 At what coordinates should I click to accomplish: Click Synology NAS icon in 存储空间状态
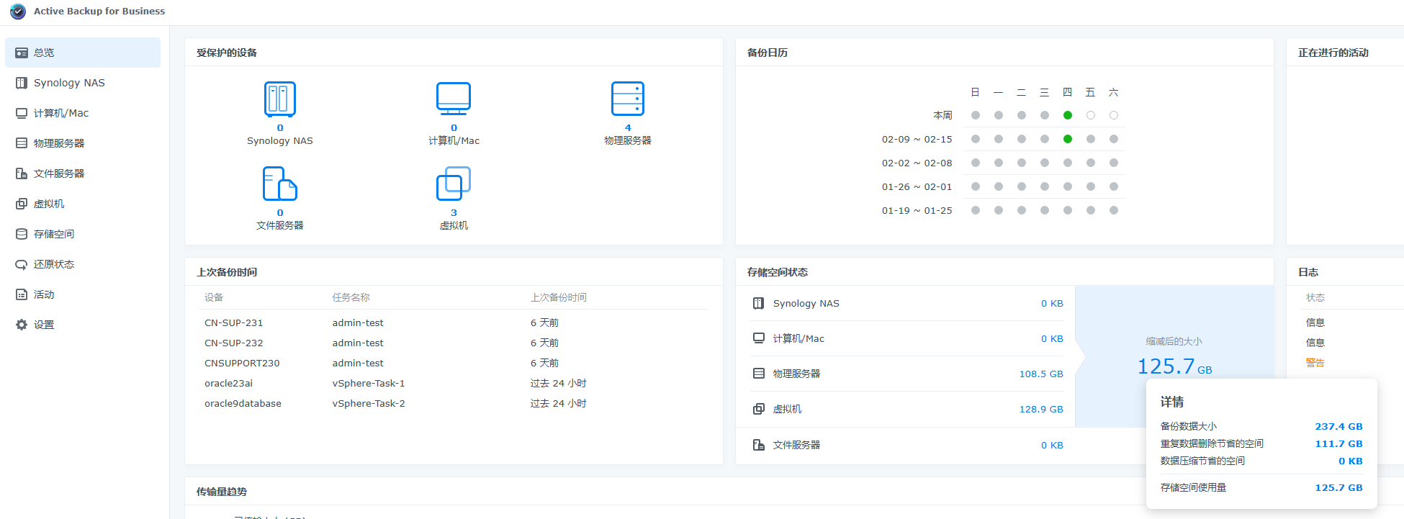coord(758,303)
